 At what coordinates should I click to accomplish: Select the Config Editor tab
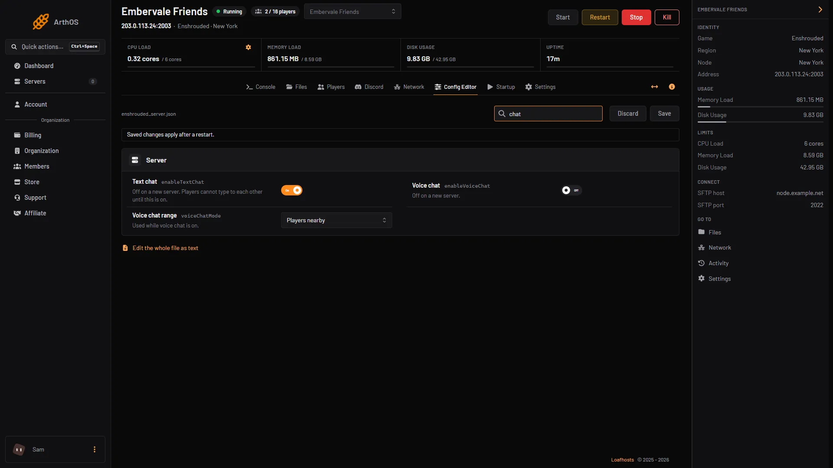point(456,87)
